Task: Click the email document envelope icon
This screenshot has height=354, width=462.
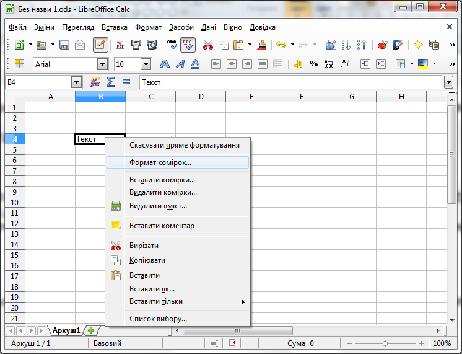Action: (x=80, y=45)
